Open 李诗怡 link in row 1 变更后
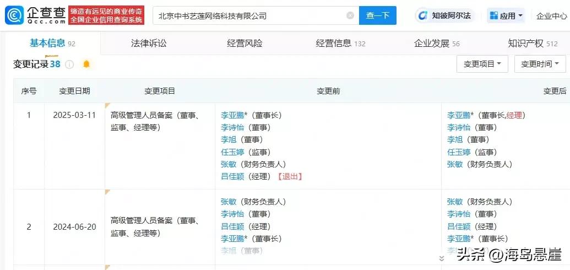The image size is (570, 270). pos(459,127)
